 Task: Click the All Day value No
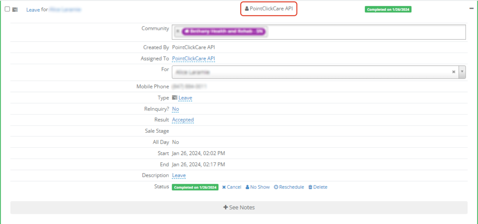(175, 142)
